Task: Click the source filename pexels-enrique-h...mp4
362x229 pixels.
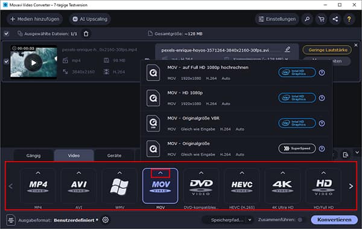Action: [x=100, y=50]
